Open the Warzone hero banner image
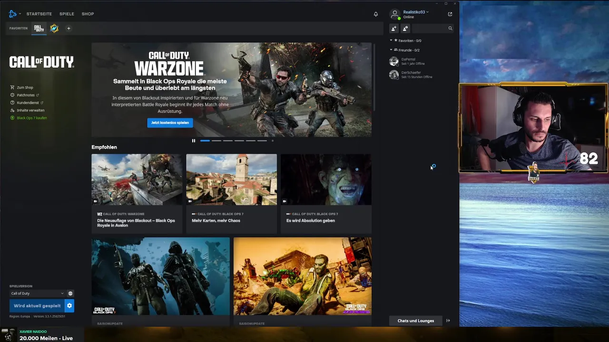This screenshot has height=342, width=609. 231,90
